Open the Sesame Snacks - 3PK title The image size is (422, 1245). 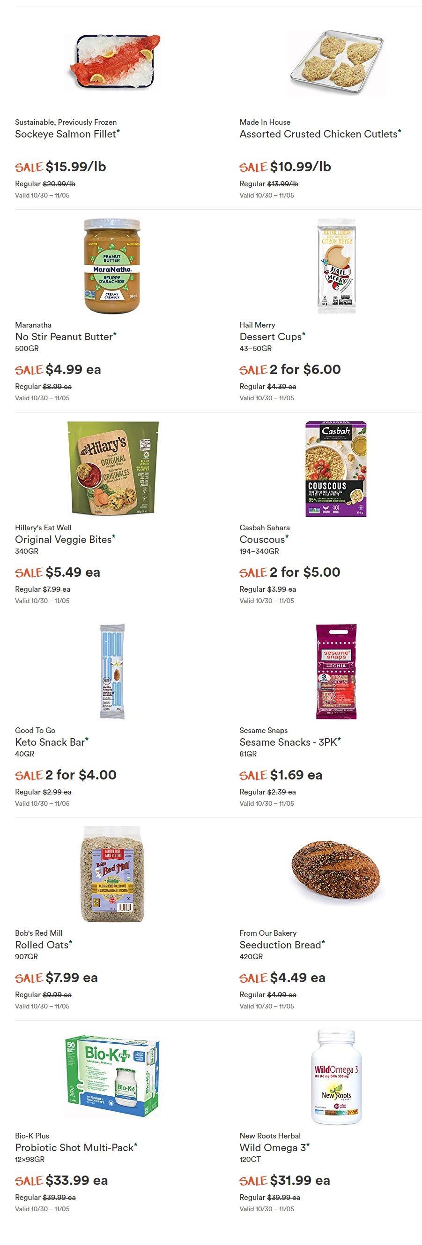tap(289, 742)
